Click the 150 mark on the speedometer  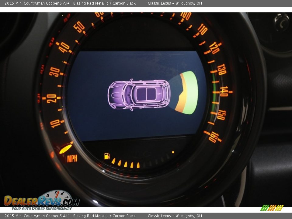221,115
